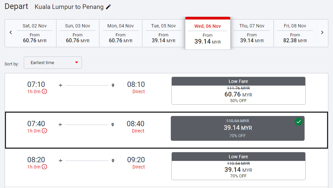The image size is (333, 188).
Task: Click the selected 39.14 MYR fare box
Action: pyautogui.click(x=238, y=128)
